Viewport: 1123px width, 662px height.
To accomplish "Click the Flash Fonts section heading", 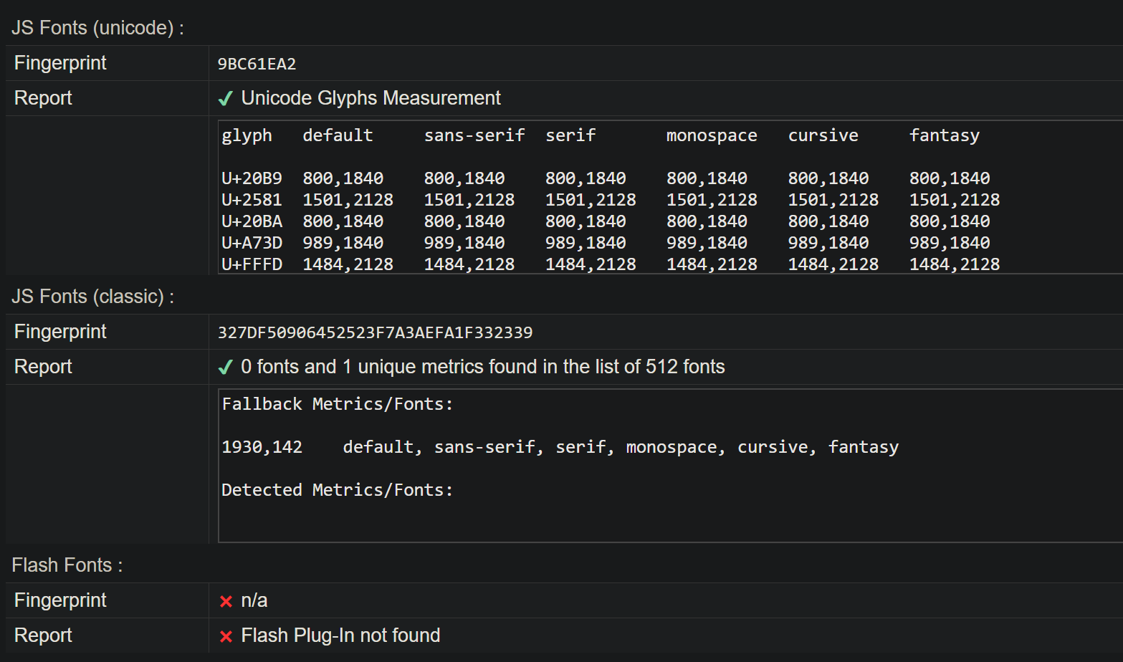I will click(x=67, y=565).
